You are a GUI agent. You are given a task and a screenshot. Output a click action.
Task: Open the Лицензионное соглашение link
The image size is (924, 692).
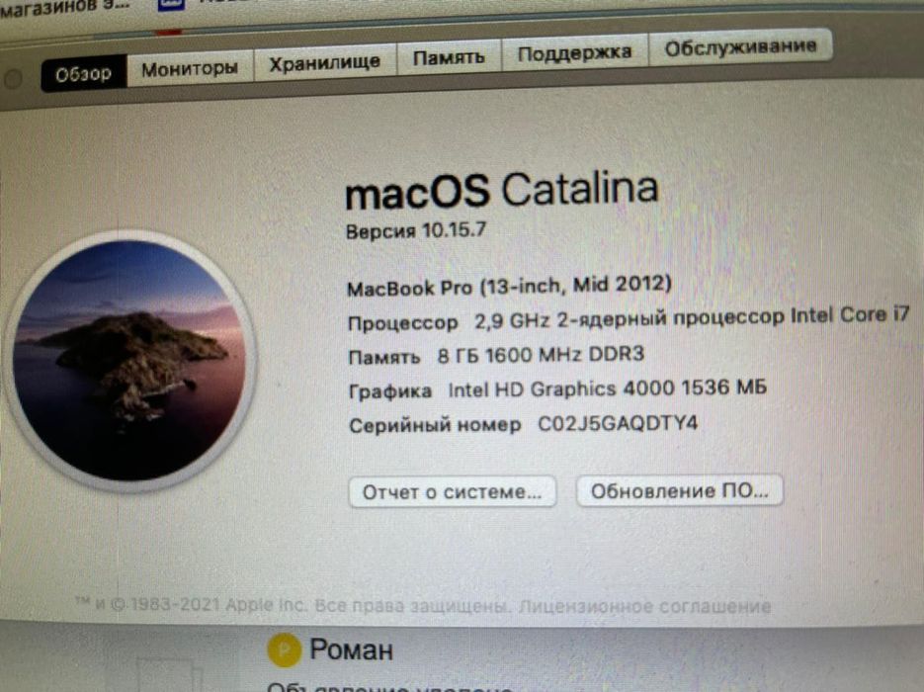point(644,607)
